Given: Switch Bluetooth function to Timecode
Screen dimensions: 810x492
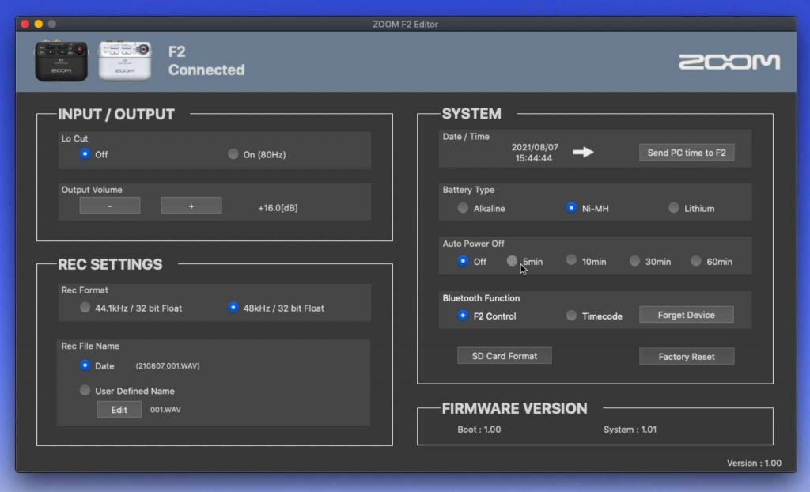Looking at the screenshot, I should click(x=571, y=316).
